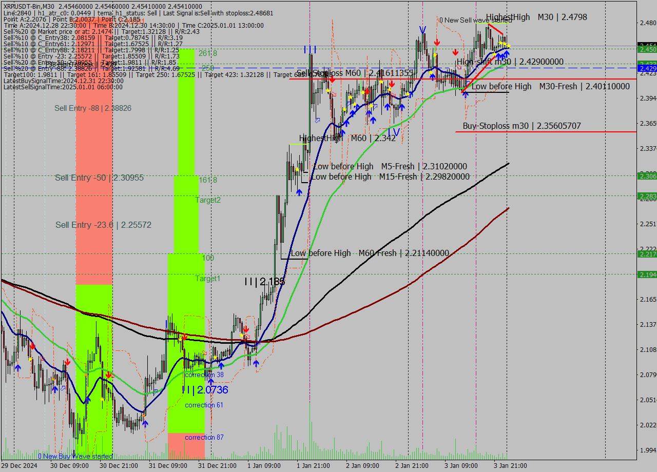
Task: Select the 161.8 Fibonacci level label
Action: pyautogui.click(x=208, y=180)
